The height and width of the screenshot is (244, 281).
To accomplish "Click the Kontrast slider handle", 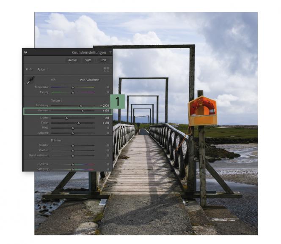I will pyautogui.click(x=83, y=111).
